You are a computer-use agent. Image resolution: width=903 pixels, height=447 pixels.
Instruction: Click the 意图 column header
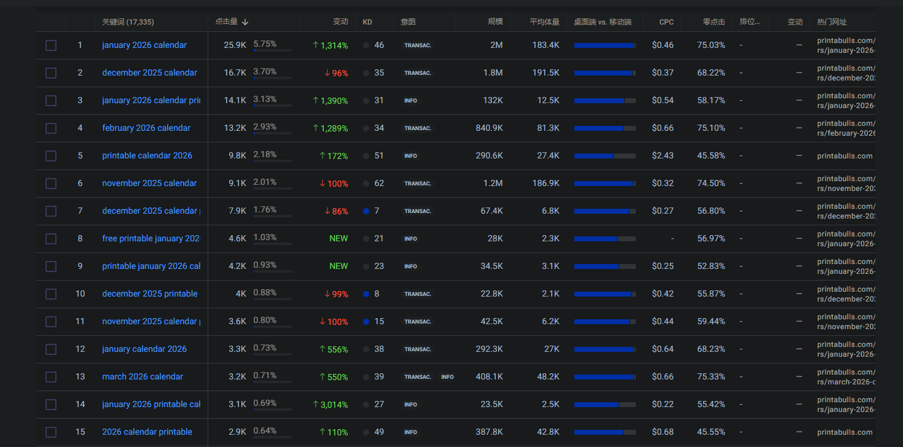point(408,22)
